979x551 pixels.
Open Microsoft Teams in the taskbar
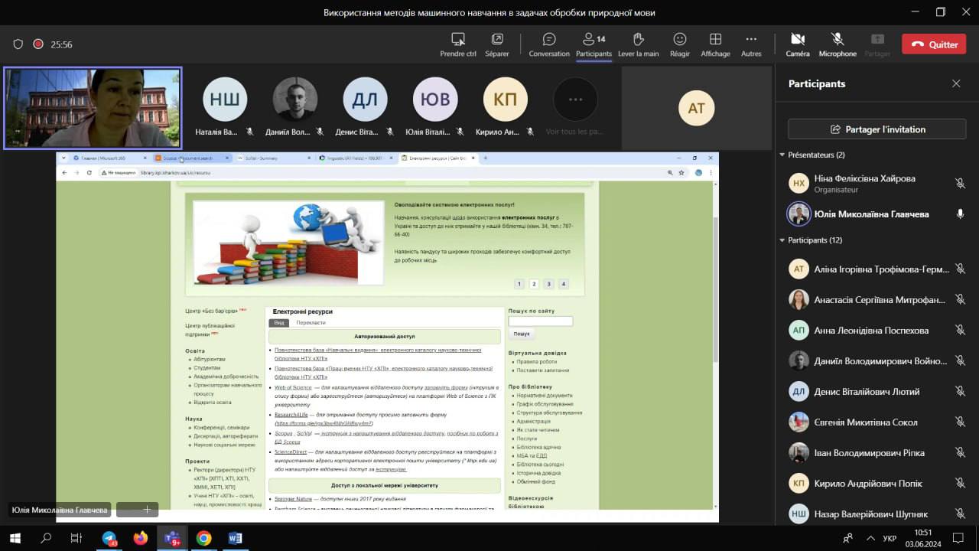click(x=172, y=538)
